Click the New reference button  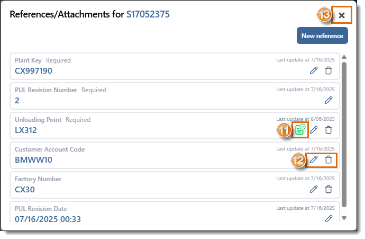tap(322, 36)
